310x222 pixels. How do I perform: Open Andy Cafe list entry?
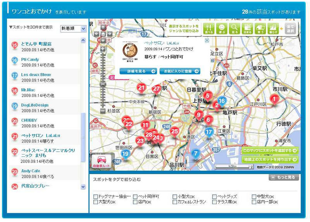point(45,173)
